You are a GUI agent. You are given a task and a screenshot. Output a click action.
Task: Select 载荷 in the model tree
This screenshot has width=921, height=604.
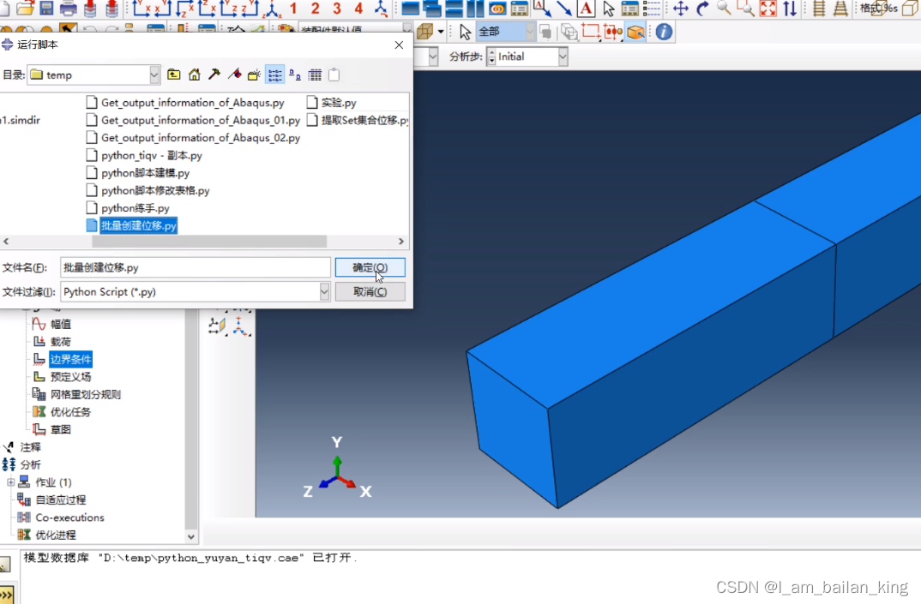tap(60, 342)
